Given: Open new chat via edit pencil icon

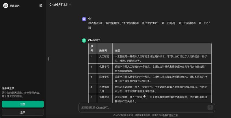Looking at the screenshot, I should pos(41,5).
